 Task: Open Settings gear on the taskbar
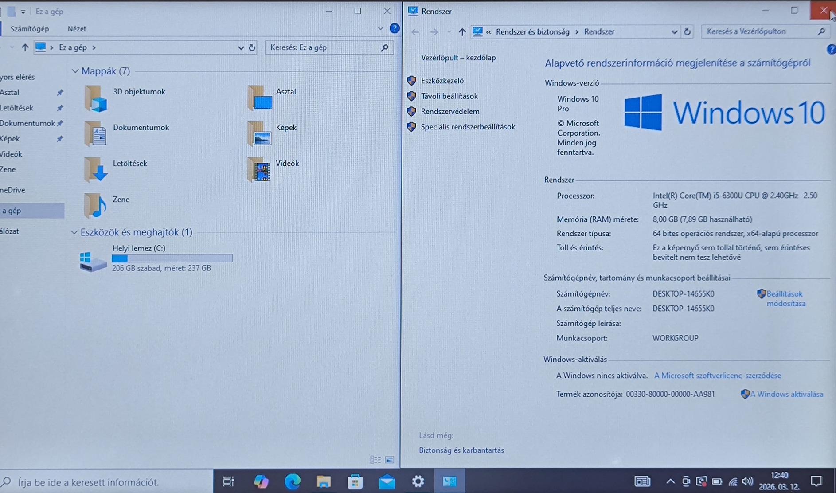(x=418, y=481)
